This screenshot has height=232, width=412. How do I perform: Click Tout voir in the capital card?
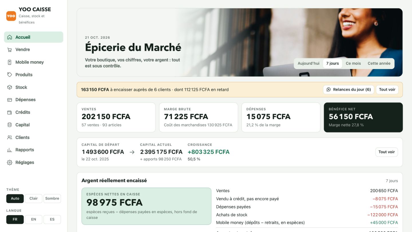tap(387, 152)
